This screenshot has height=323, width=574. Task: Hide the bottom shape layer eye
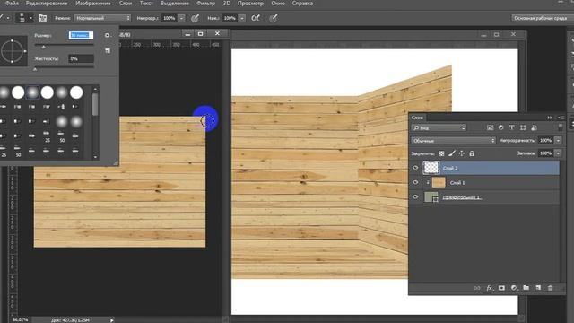[415, 197]
